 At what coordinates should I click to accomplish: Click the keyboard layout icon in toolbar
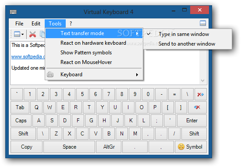17,34
